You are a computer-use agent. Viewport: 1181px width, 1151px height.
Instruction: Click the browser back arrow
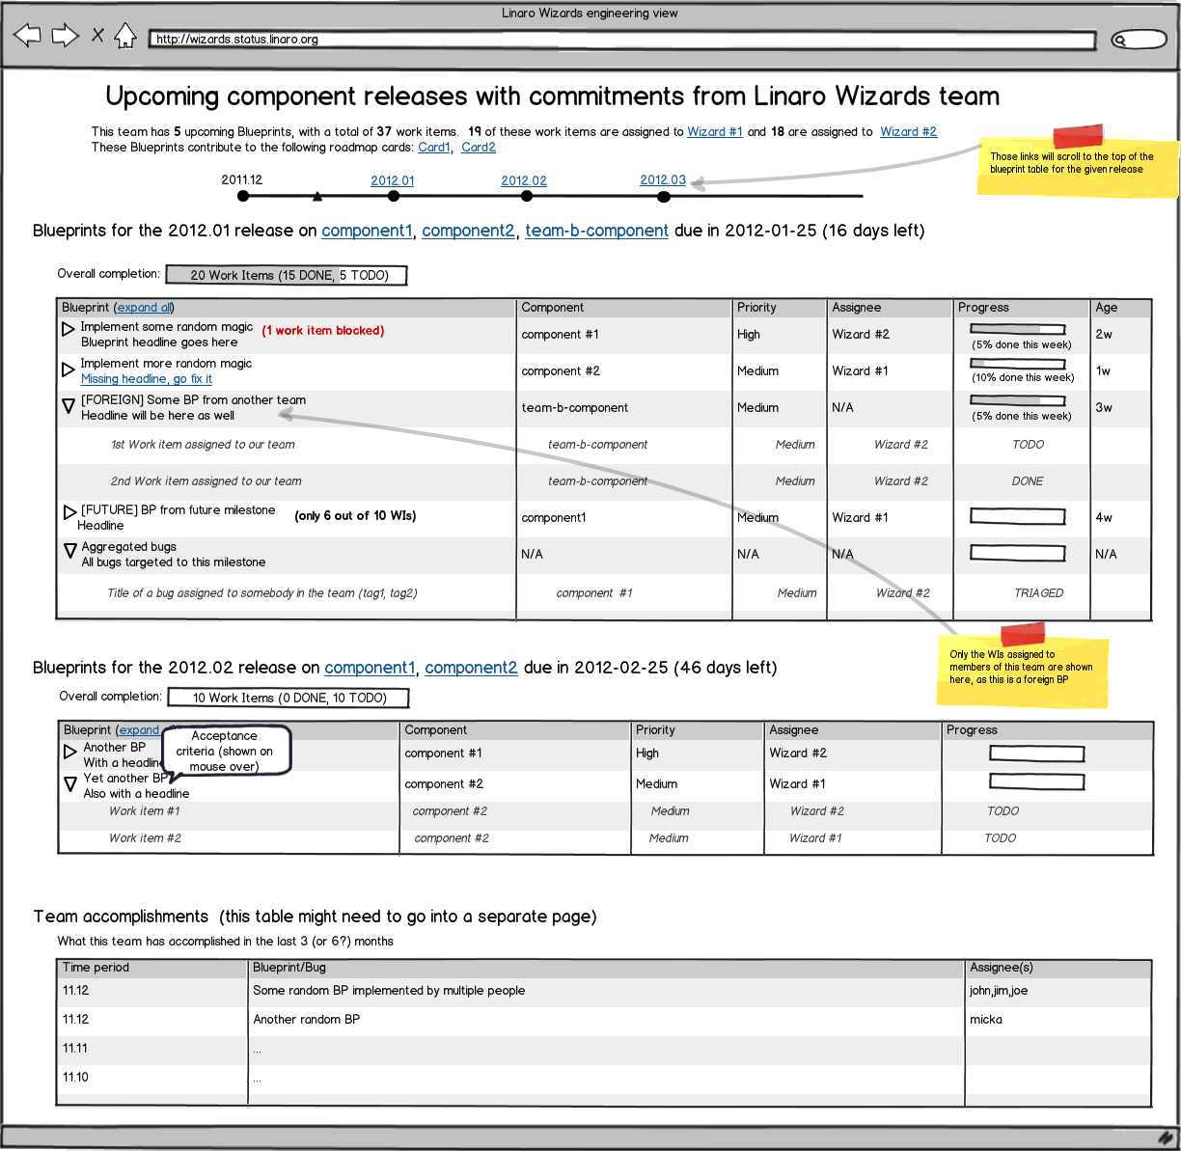coord(27,37)
